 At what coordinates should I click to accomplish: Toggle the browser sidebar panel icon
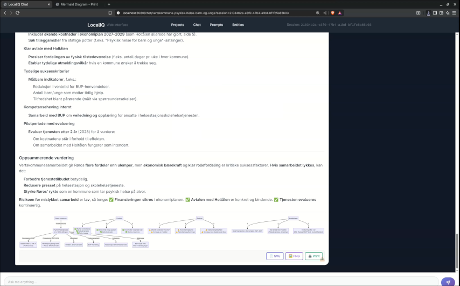(434, 12)
